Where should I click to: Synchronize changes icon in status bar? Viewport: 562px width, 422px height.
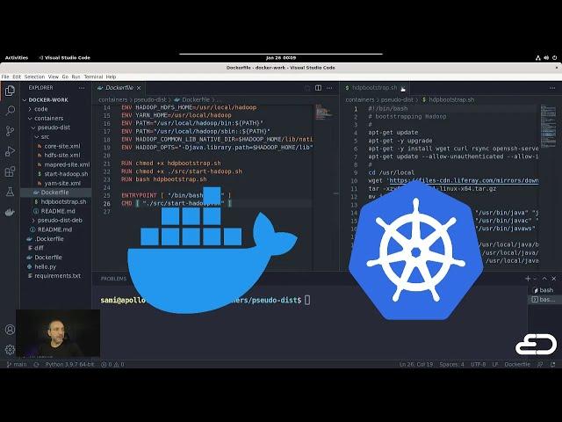click(x=36, y=365)
